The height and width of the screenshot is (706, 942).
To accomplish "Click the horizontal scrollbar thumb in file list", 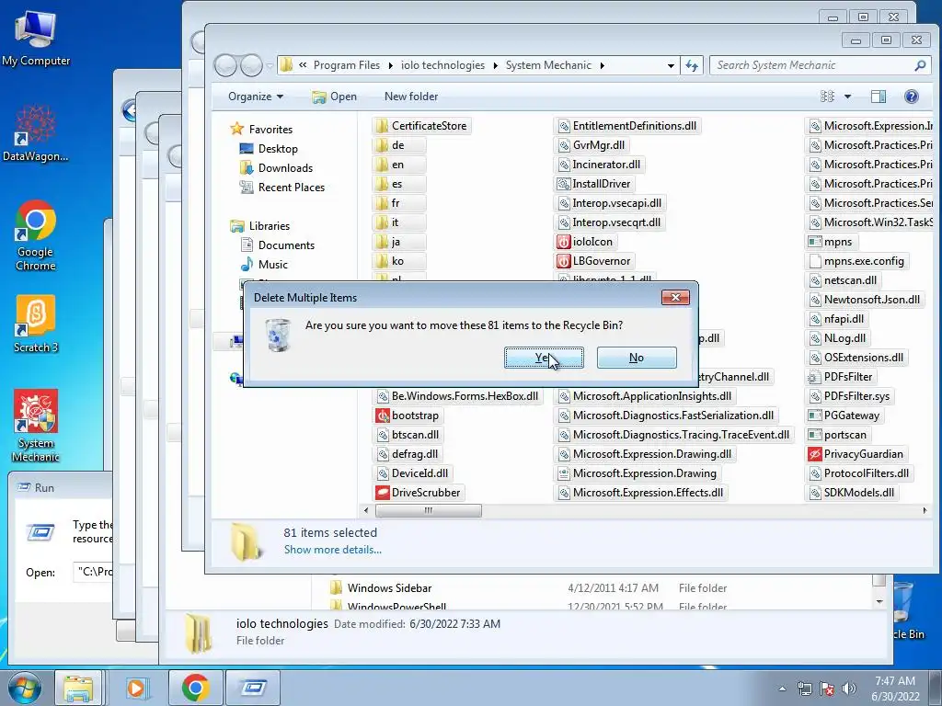I will (429, 510).
